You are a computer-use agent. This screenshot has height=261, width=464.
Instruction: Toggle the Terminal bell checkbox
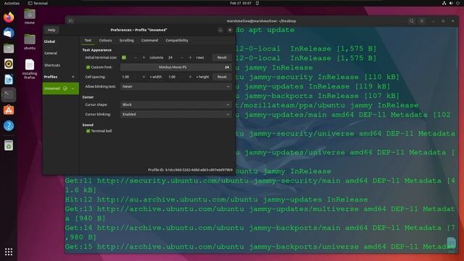click(x=88, y=130)
